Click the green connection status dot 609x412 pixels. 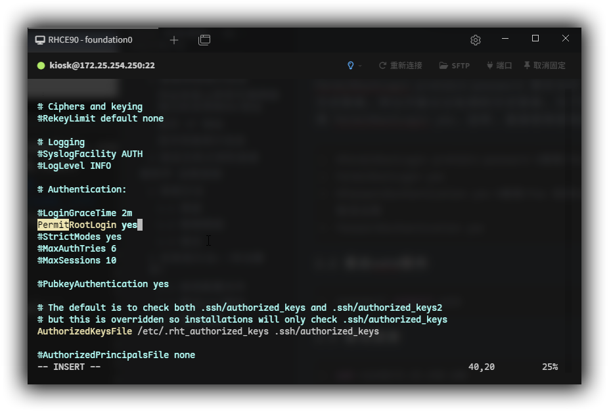coord(41,66)
